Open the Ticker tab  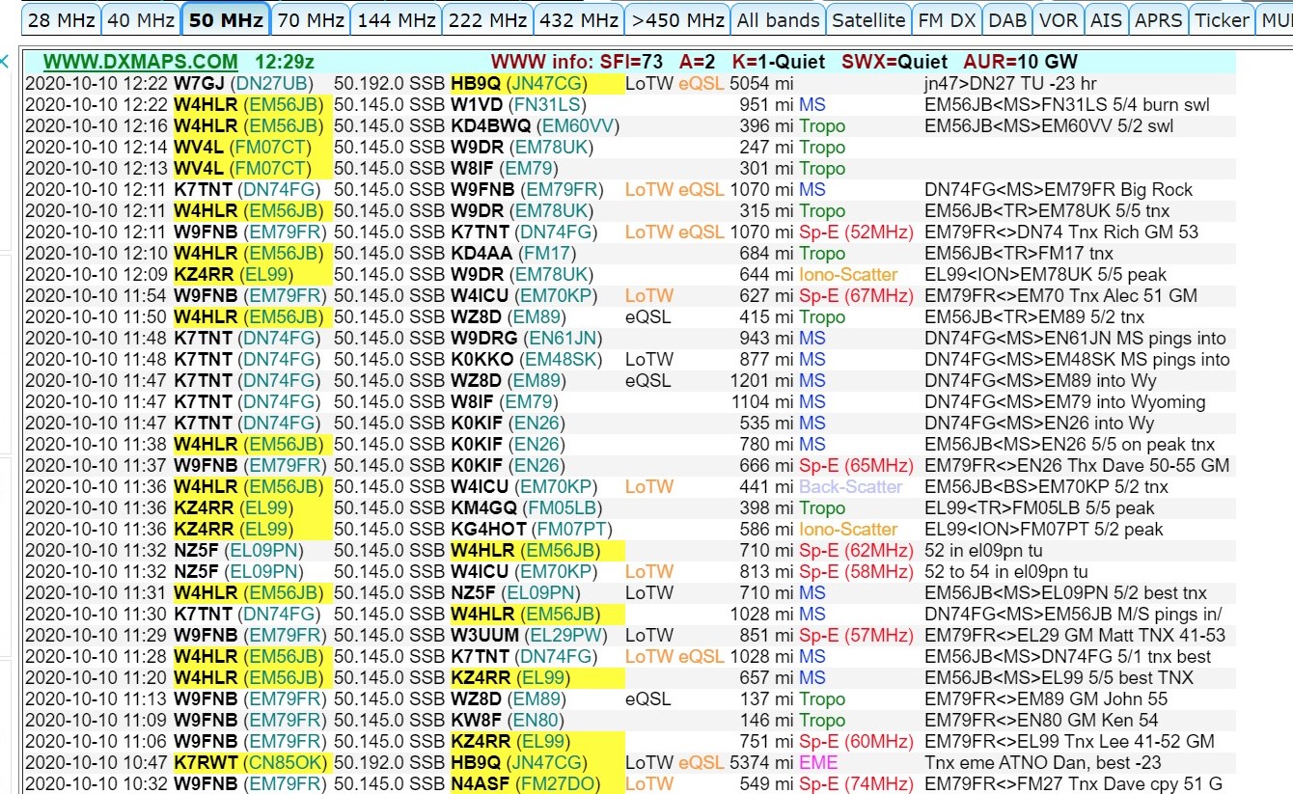point(1222,19)
